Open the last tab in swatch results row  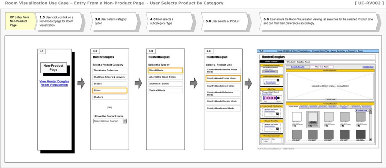click(x=367, y=107)
